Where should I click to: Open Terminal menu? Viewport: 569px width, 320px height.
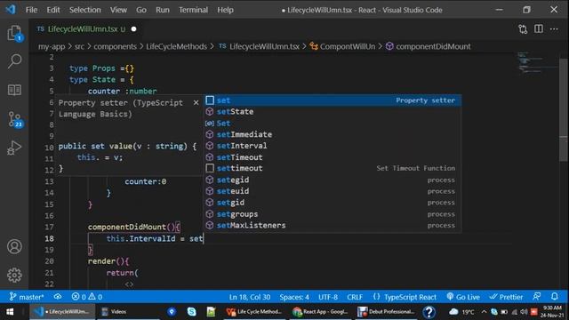coord(193,10)
